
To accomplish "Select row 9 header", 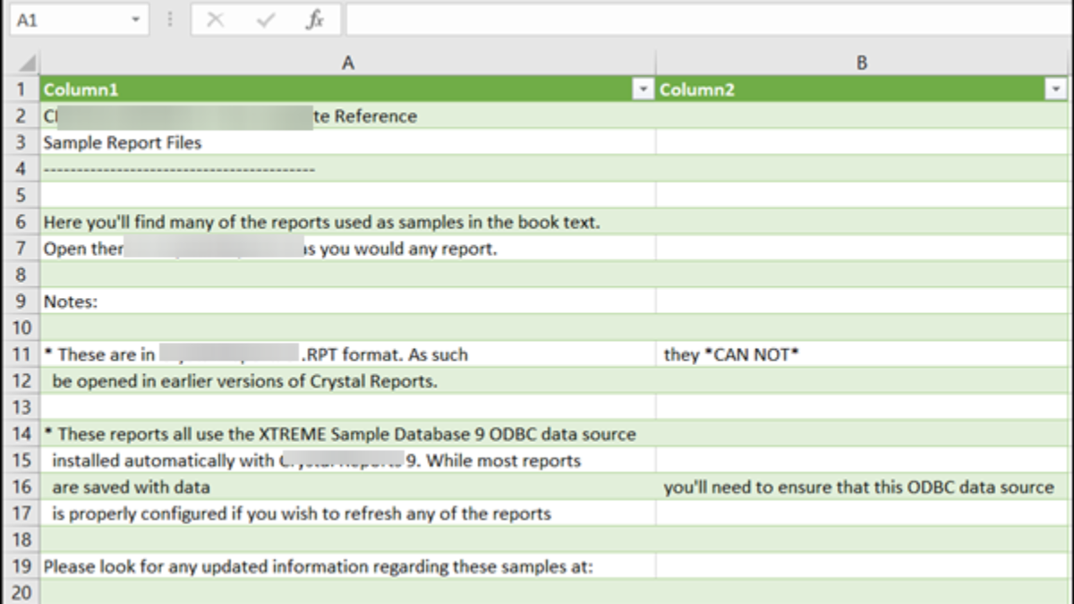I will coord(21,302).
